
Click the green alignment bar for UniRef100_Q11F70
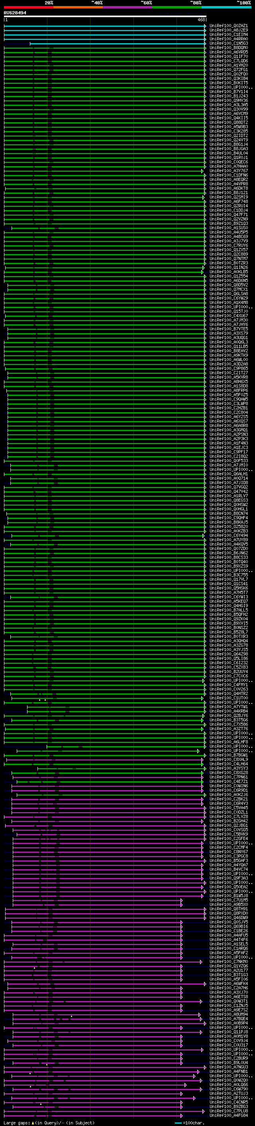(x=105, y=56)
